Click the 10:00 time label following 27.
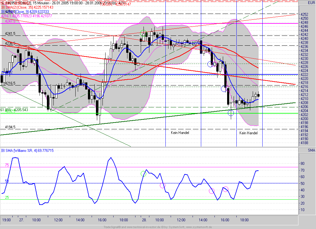Viewport: 316px width, 229px height. [x=36, y=220]
